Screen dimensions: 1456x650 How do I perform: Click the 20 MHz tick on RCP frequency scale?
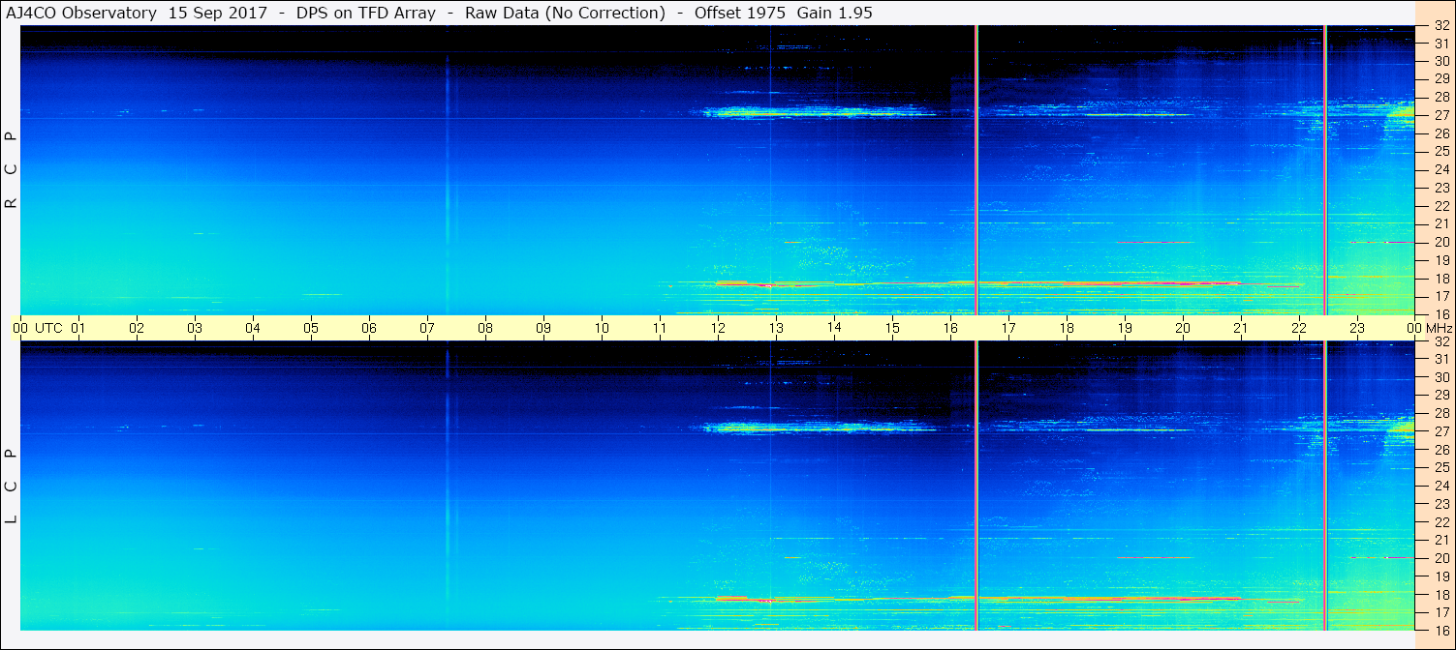[1441, 242]
